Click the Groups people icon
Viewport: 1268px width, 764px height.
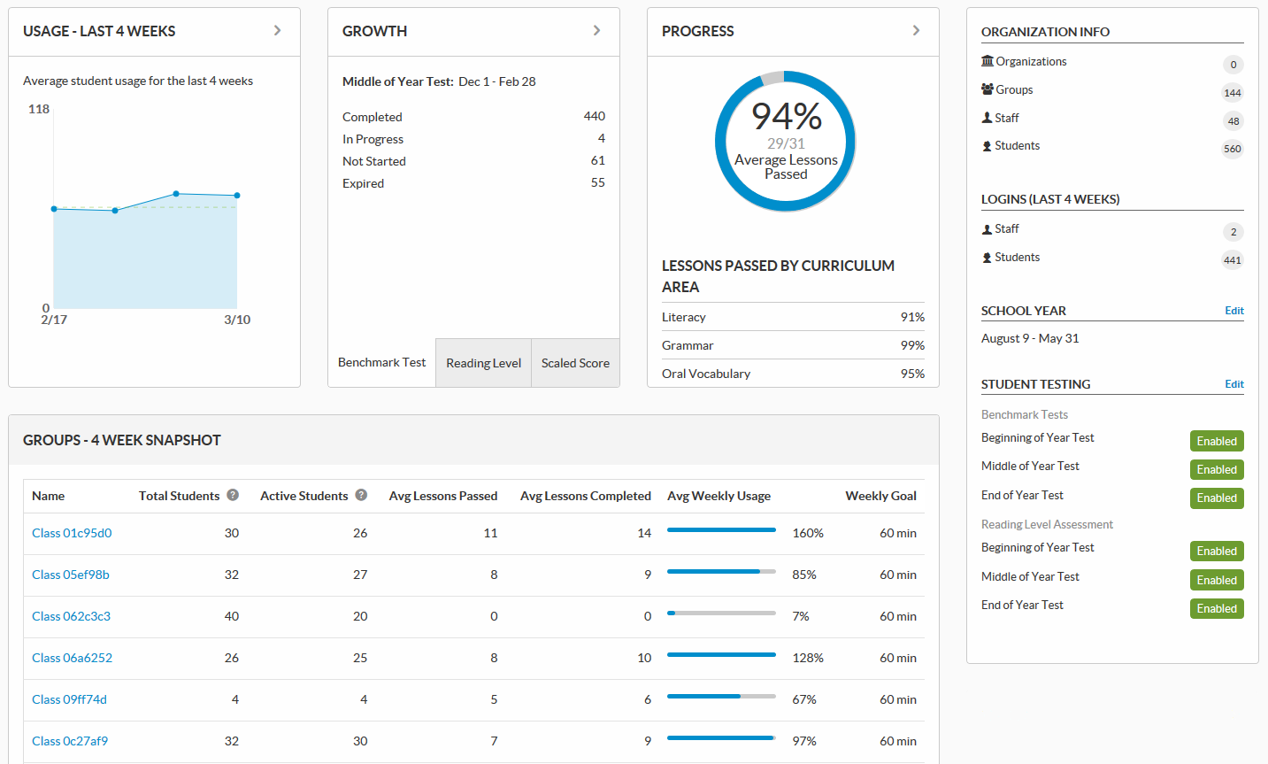(x=988, y=89)
